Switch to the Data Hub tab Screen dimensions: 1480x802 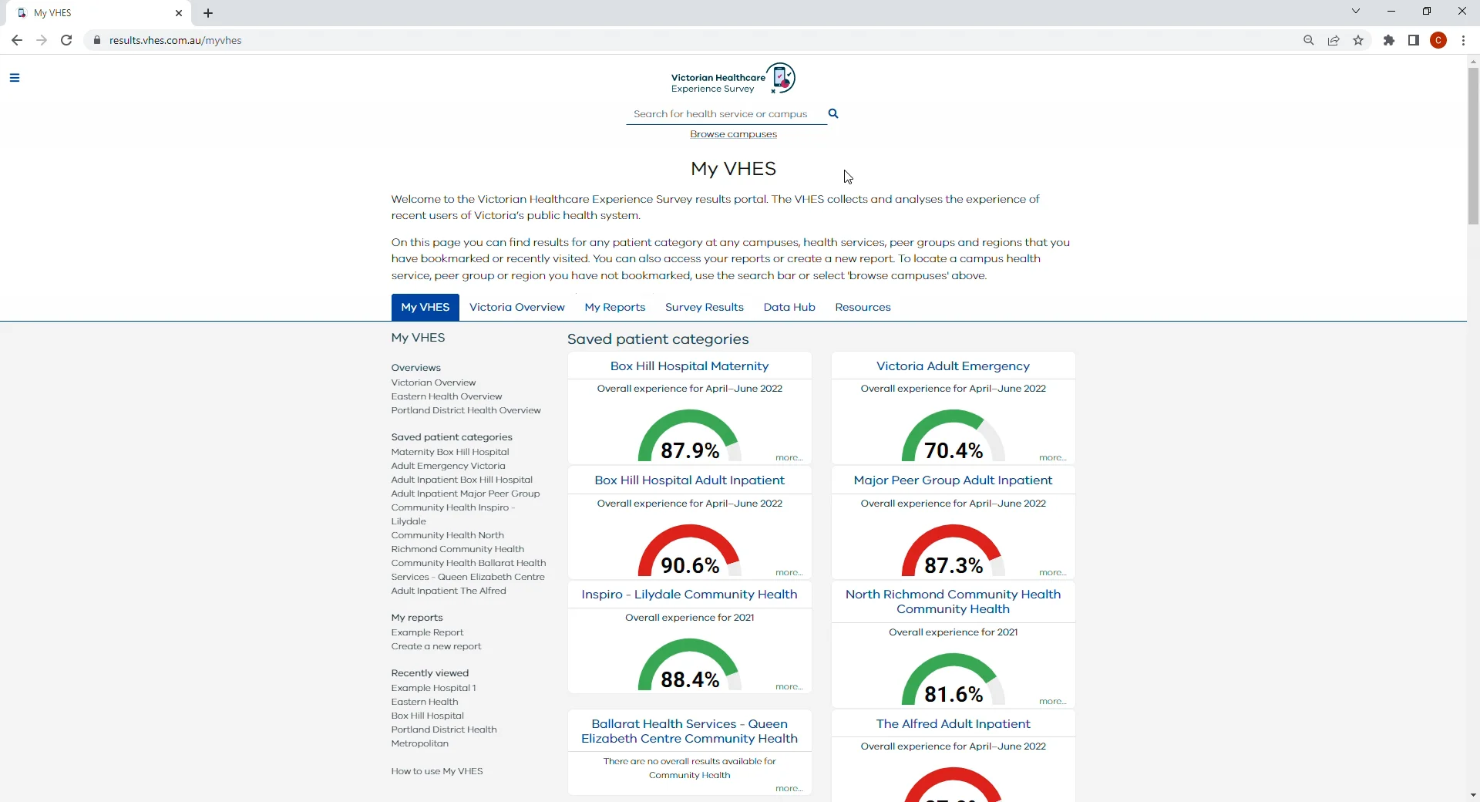[789, 307]
